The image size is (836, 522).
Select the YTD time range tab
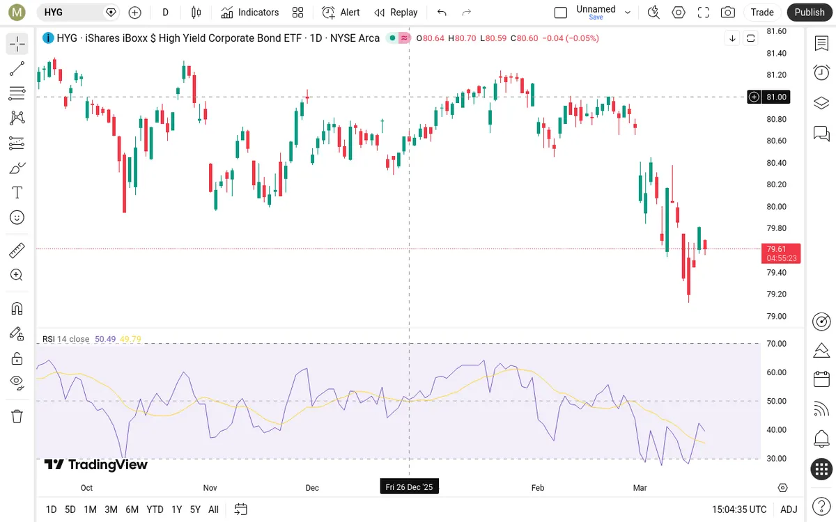(x=155, y=509)
